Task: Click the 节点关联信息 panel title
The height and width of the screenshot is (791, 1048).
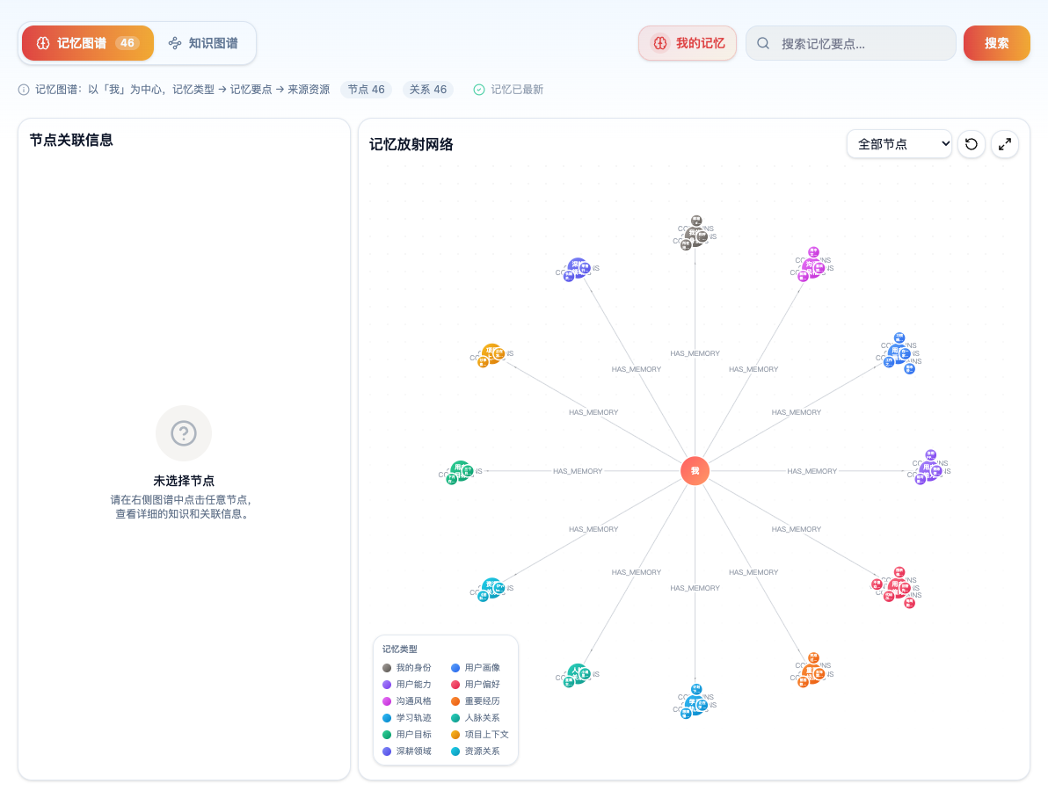Action: (x=71, y=140)
